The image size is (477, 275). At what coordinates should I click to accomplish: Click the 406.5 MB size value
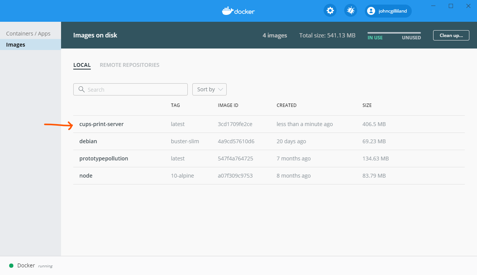(374, 124)
